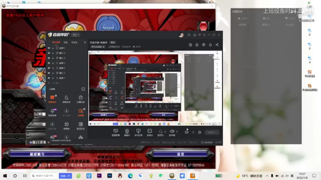
Task: Click the layout icon left of bell
Action: (204, 45)
